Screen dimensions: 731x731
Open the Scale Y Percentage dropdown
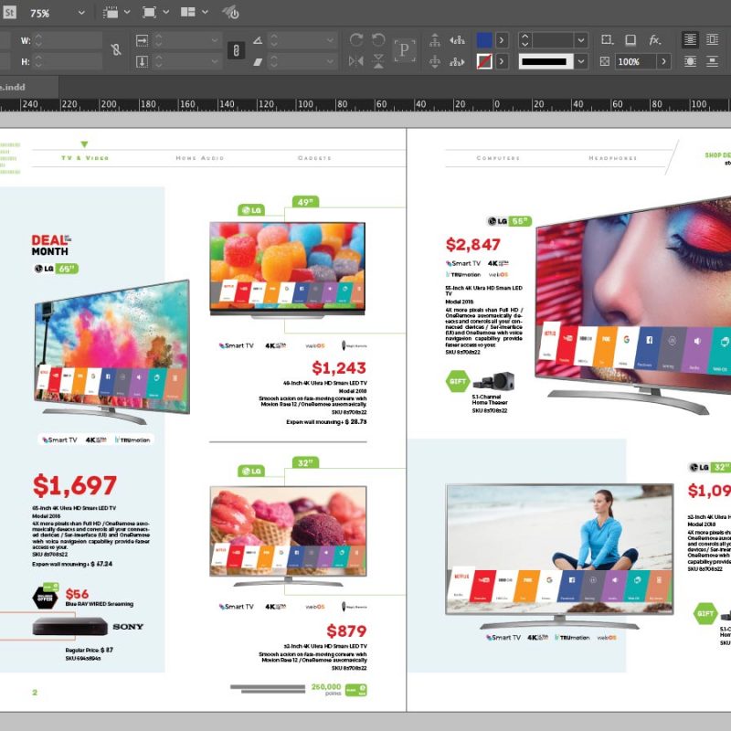pos(215,61)
